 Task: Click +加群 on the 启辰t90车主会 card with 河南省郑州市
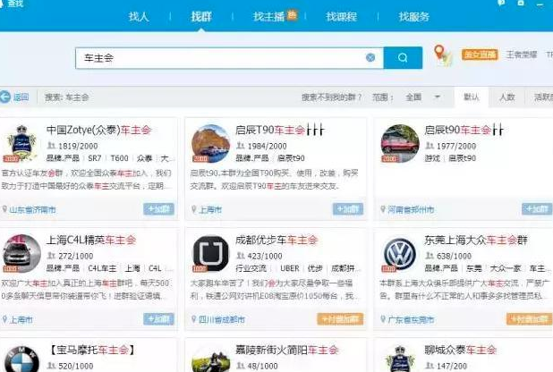coord(537,209)
